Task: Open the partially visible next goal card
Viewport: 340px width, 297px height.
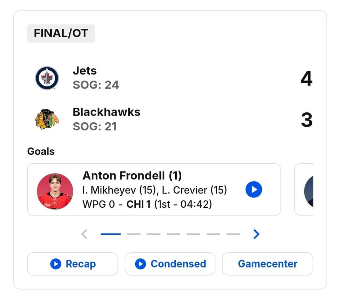Action: click(x=305, y=190)
